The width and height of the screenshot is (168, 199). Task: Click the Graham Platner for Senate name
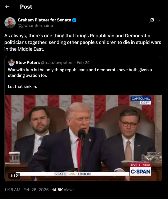pos(44,20)
